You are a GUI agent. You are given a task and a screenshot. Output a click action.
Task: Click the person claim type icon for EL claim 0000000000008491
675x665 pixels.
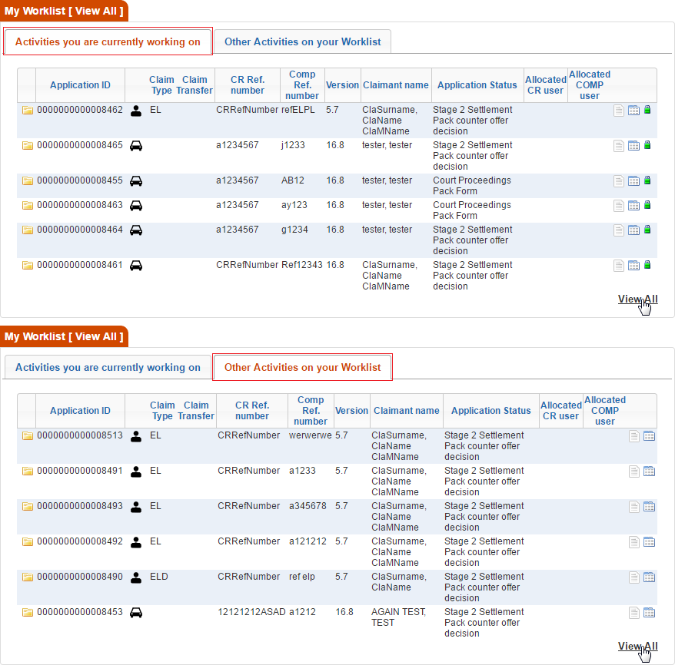[135, 471]
